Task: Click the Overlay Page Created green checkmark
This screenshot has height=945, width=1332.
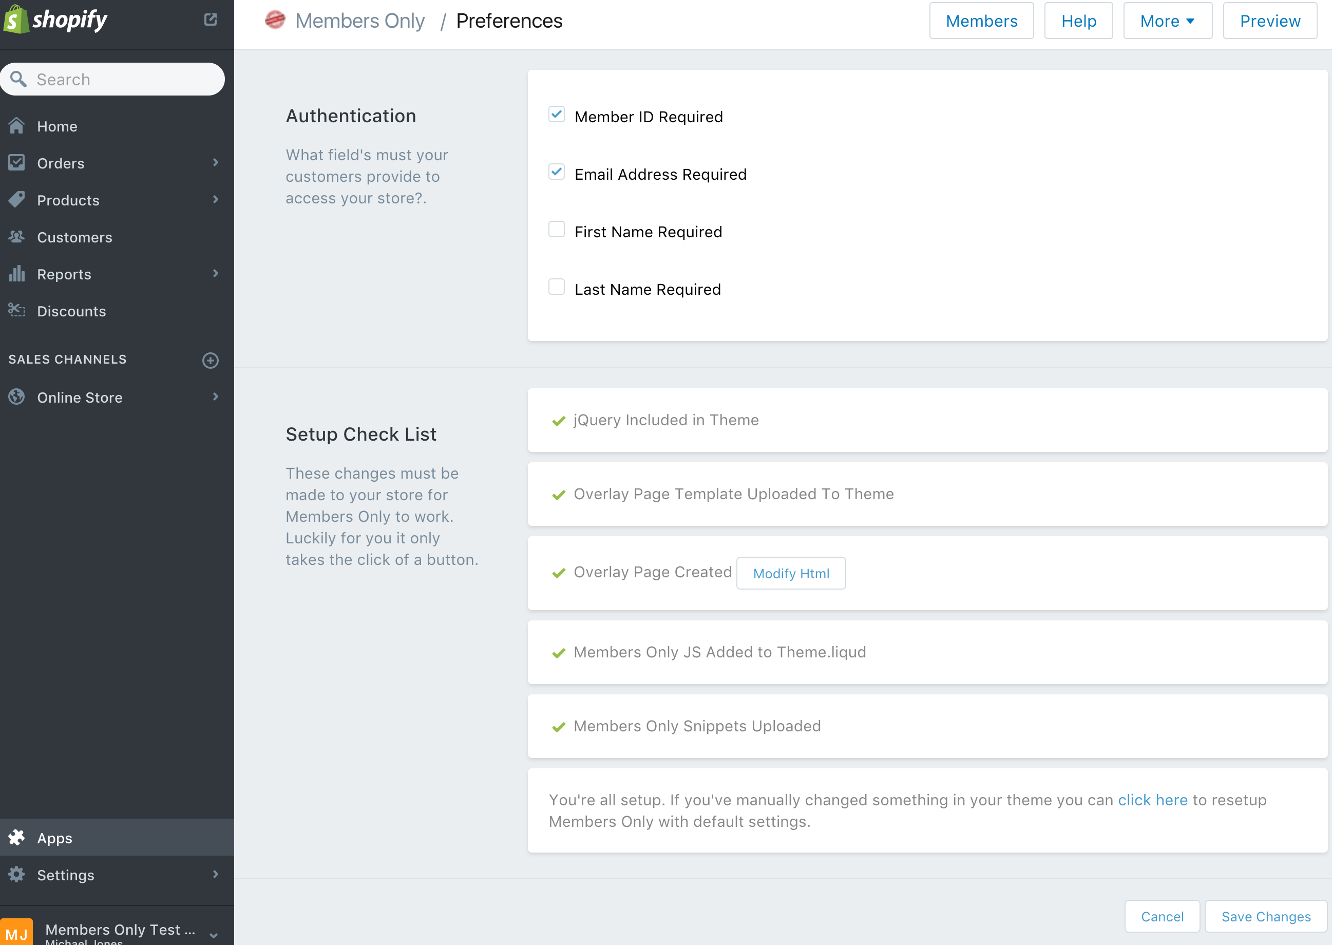Action: click(x=559, y=573)
